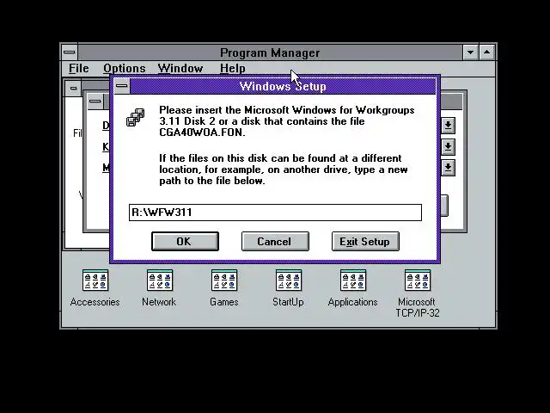Open the Options menu in Program Manager

[x=124, y=68]
